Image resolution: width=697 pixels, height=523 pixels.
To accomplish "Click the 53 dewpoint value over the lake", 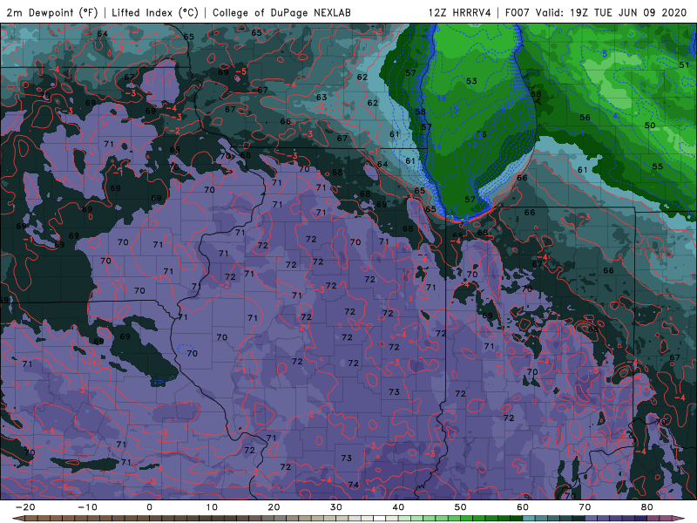I will (471, 81).
